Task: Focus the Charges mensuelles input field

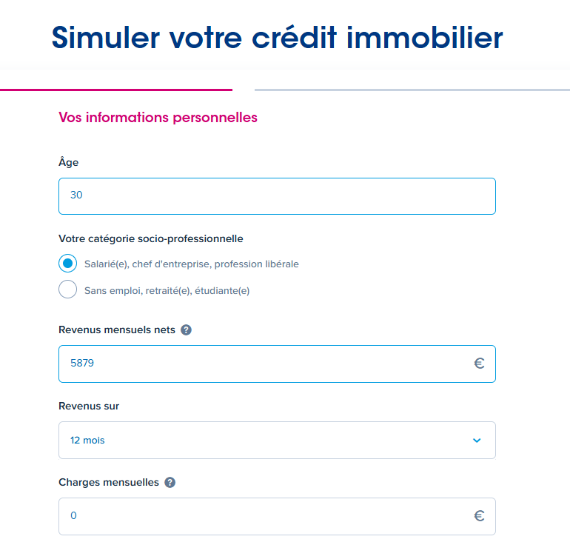Action: point(277,517)
